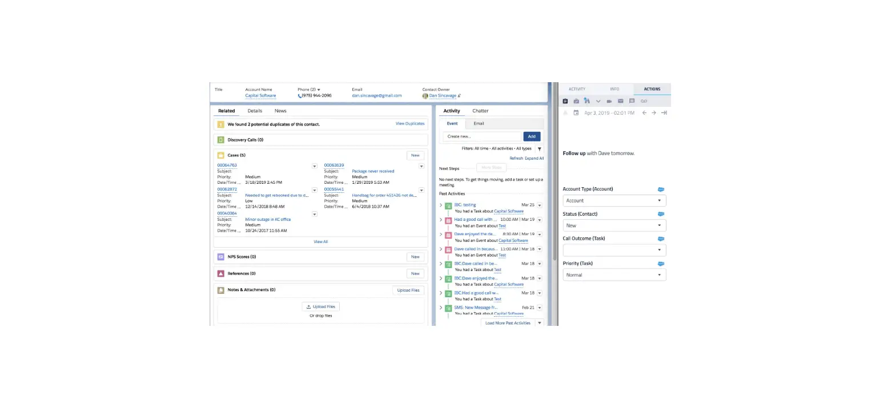892x404 pixels.
Task: Click the Discovery Calls green icon
Action: pyautogui.click(x=220, y=140)
